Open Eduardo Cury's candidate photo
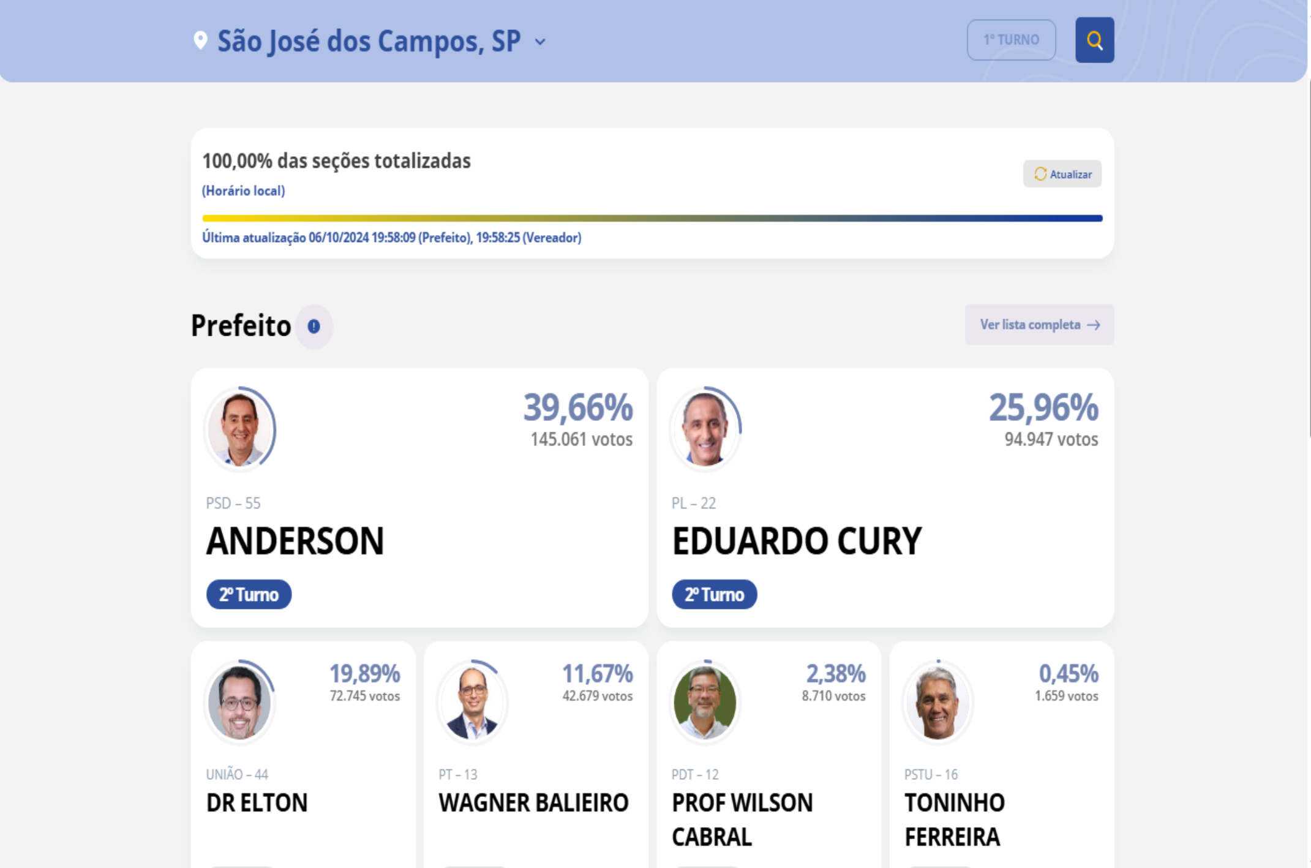The height and width of the screenshot is (868, 1311). pyautogui.click(x=705, y=429)
